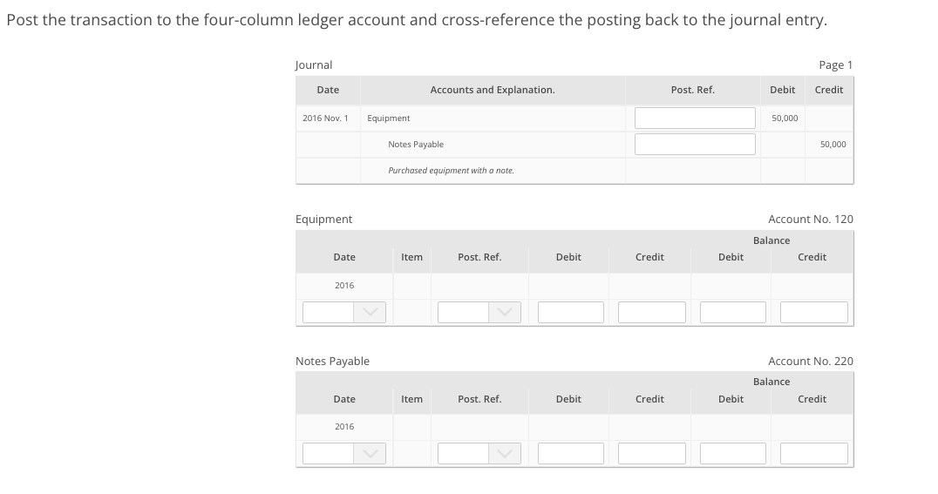Click the Post. Ref. field for Notes Payable journal line

tap(695, 144)
